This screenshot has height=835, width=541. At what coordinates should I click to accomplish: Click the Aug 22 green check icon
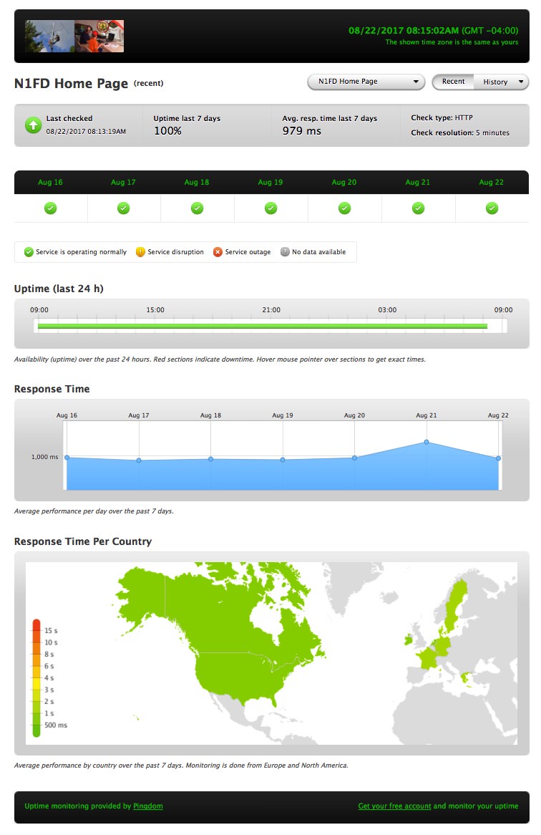pos(492,208)
